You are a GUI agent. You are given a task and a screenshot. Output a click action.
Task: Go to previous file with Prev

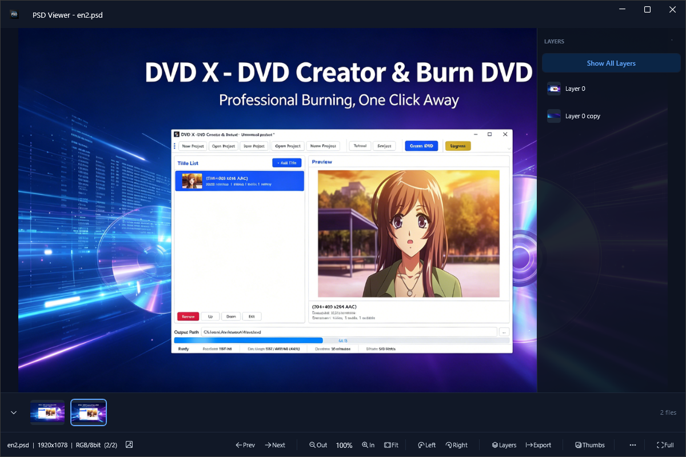245,445
